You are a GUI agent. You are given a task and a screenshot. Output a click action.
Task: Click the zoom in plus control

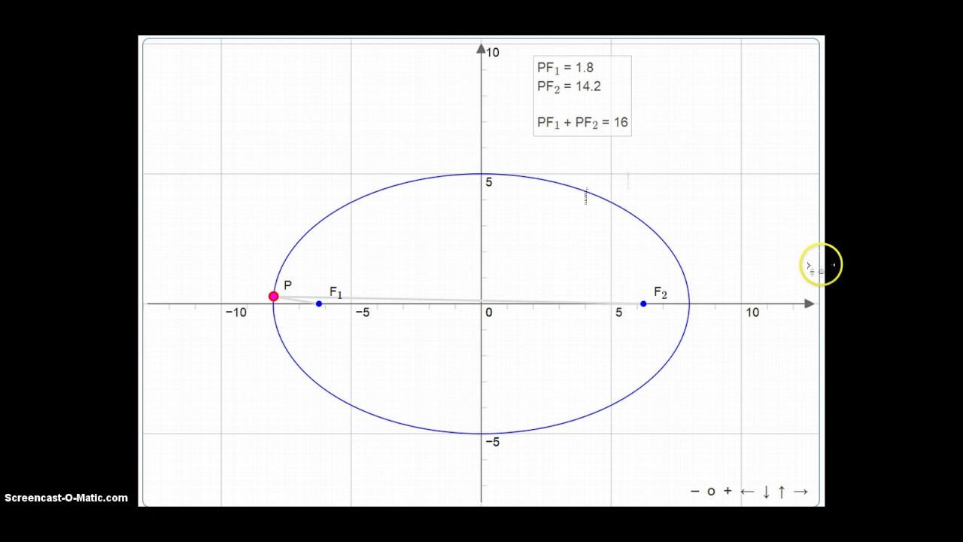tap(728, 492)
